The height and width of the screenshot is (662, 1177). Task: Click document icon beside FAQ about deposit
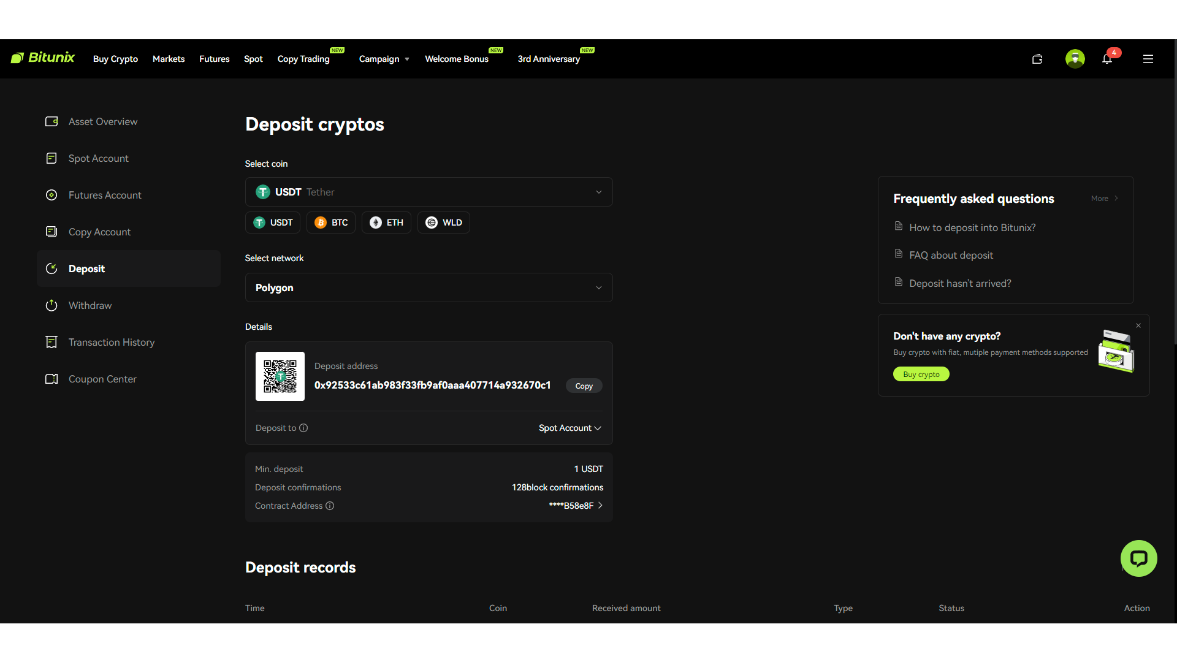[x=899, y=254]
